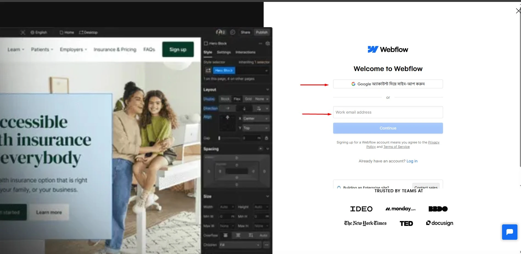This screenshot has width=521, height=254.
Task: Click the monday.com logo
Action: (x=400, y=209)
